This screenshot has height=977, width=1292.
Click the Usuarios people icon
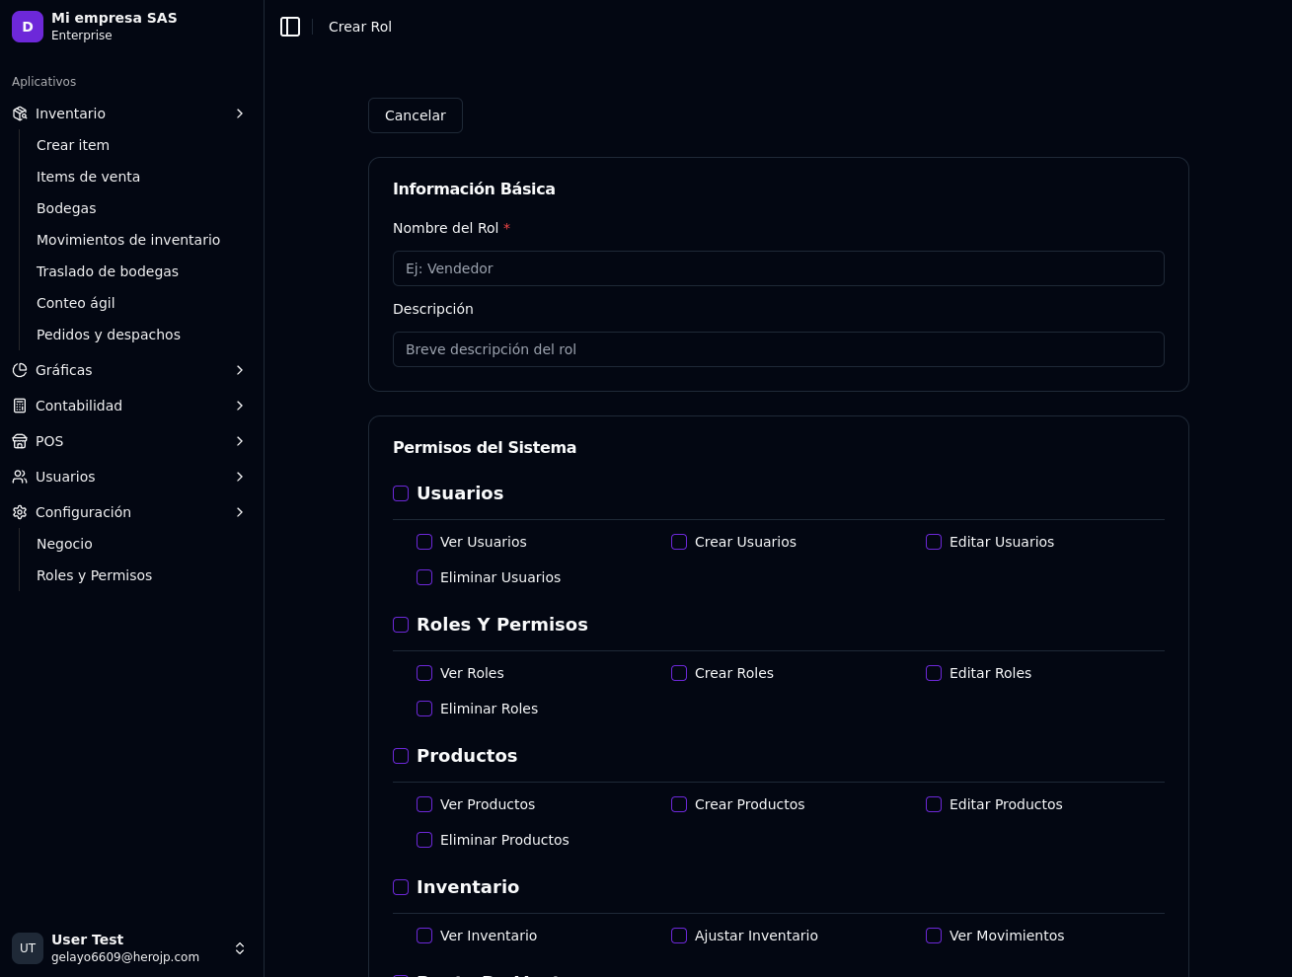point(20,477)
